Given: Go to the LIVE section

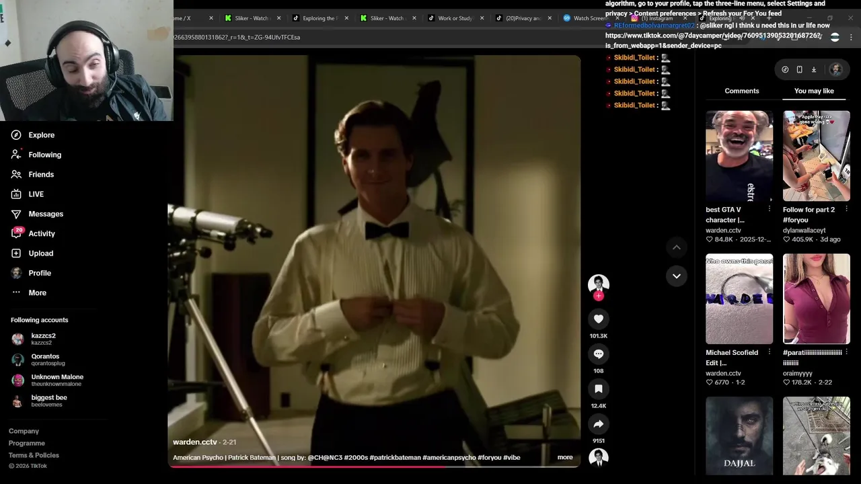Looking at the screenshot, I should 27,194.
